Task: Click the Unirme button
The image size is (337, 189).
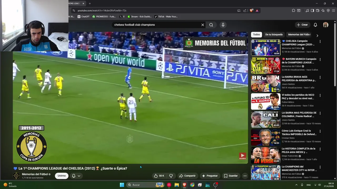Action: point(62,176)
